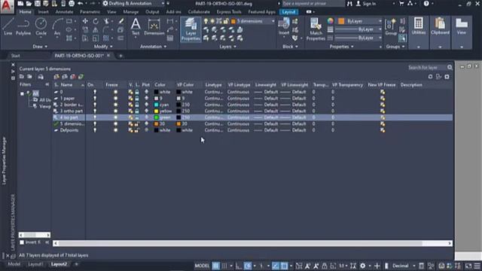Screen dimensions: 482x271
Task: Check the Invert filter checkbox
Action: point(22,242)
